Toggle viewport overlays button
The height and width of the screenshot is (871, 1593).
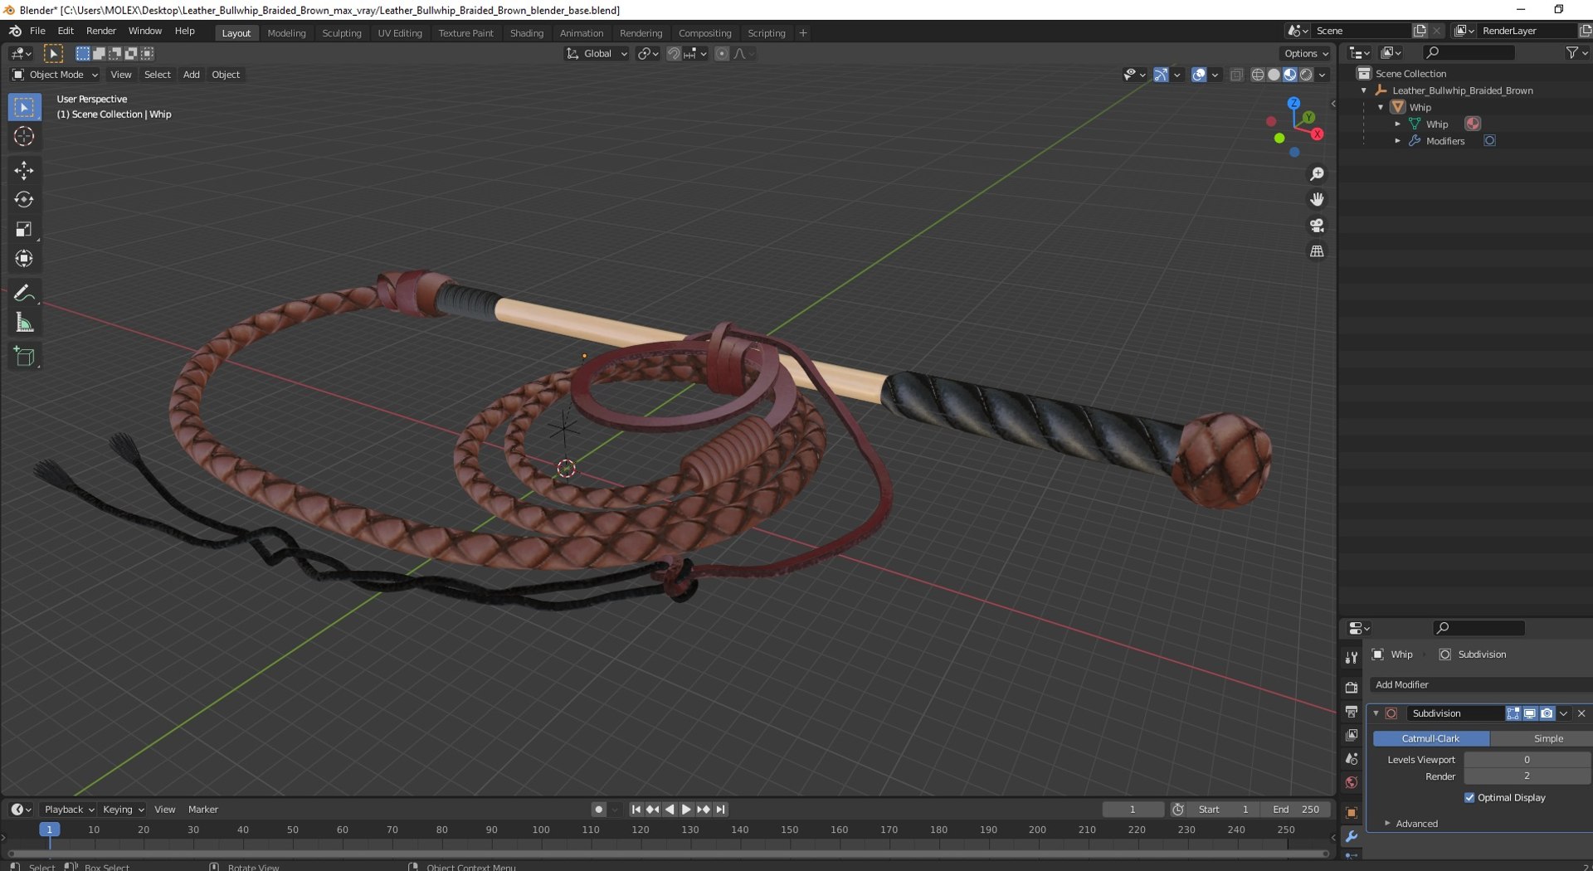(1199, 75)
